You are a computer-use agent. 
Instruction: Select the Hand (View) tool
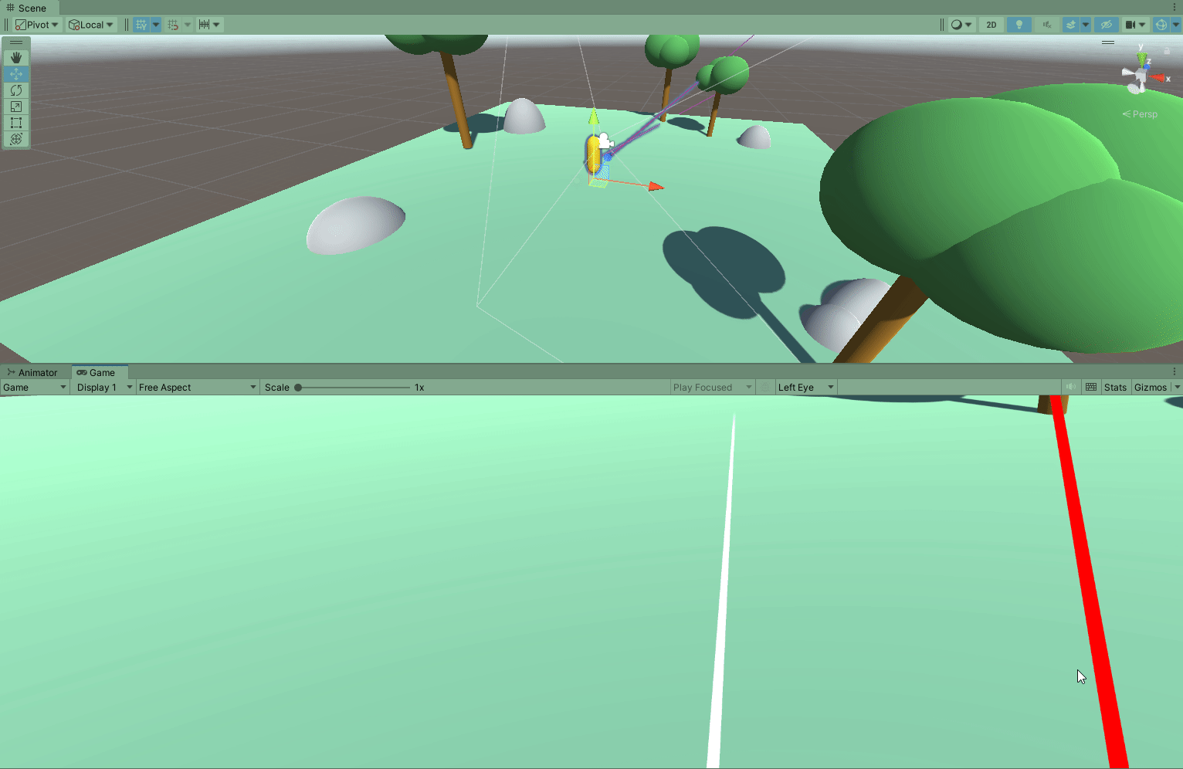[16, 58]
